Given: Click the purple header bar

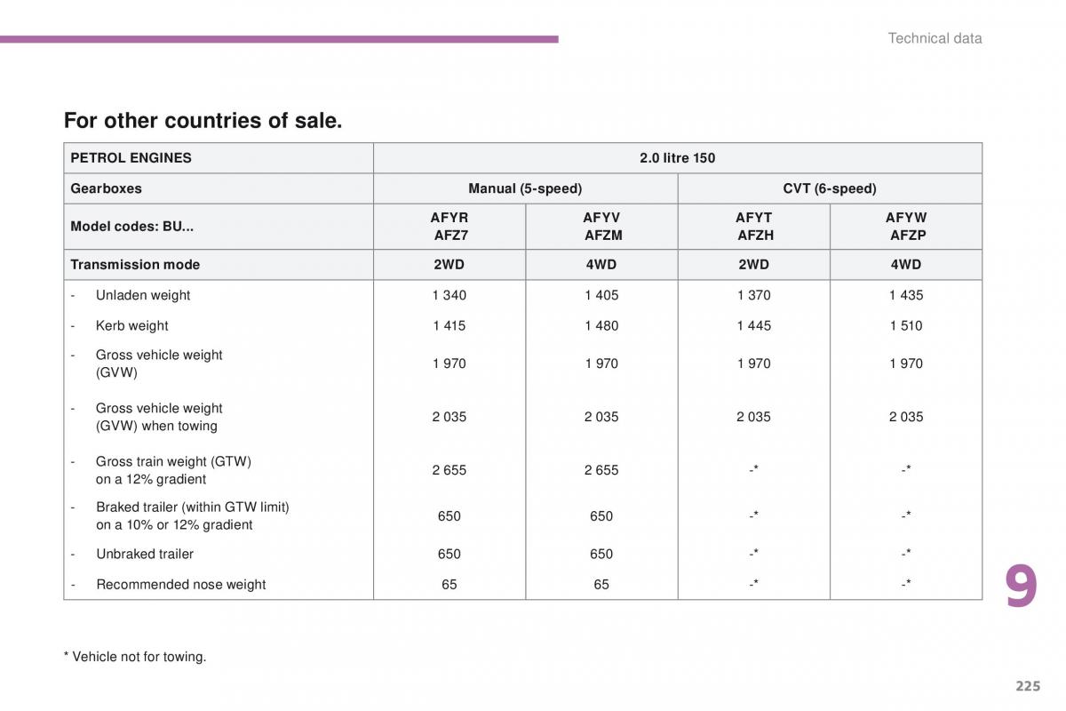Looking at the screenshot, I should 279,39.
